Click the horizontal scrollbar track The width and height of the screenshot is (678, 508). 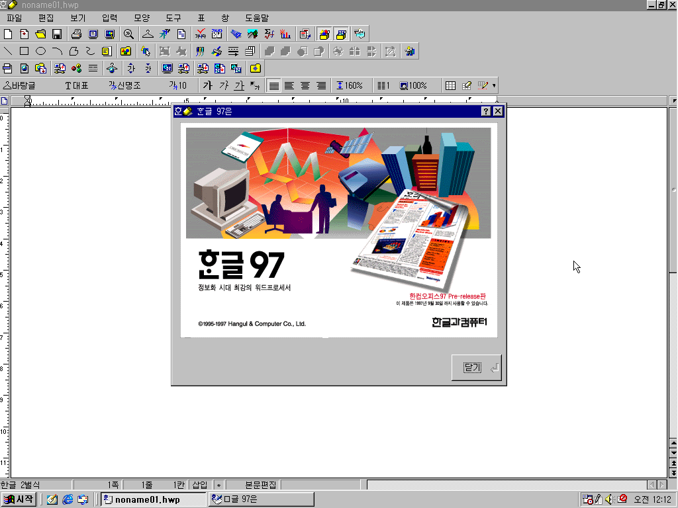507,485
